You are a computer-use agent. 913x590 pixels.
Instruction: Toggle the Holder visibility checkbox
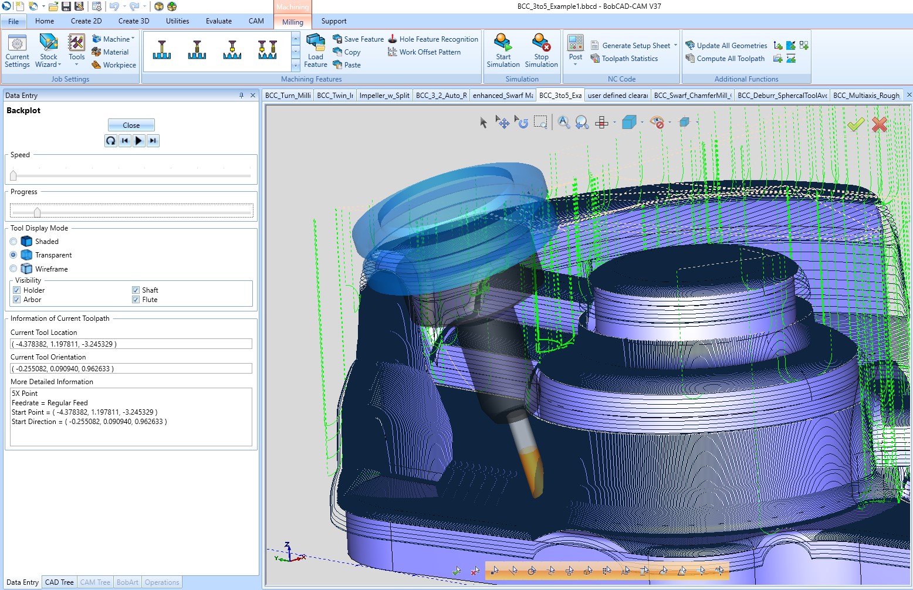tap(17, 290)
